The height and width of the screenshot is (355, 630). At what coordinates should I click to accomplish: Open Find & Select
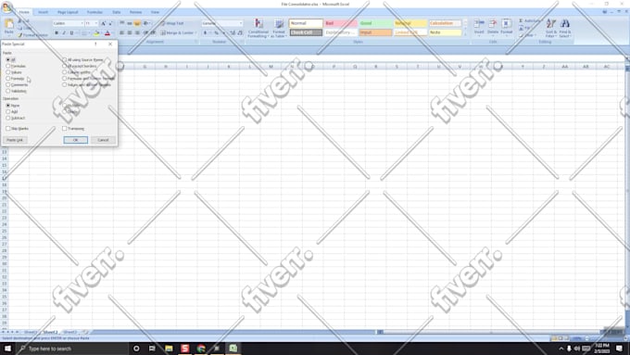coord(565,28)
